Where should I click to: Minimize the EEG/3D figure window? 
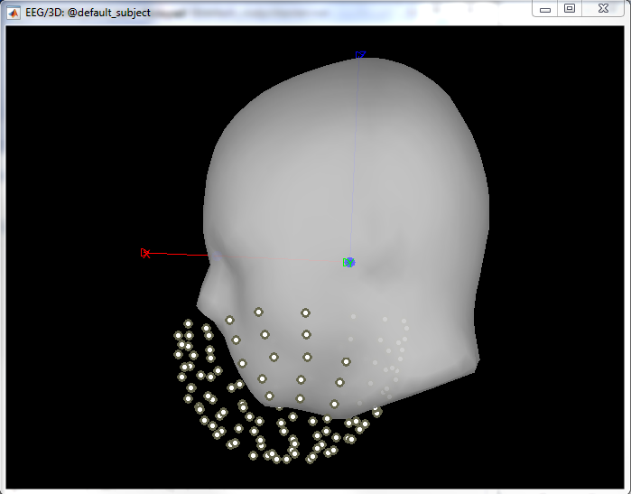point(545,9)
